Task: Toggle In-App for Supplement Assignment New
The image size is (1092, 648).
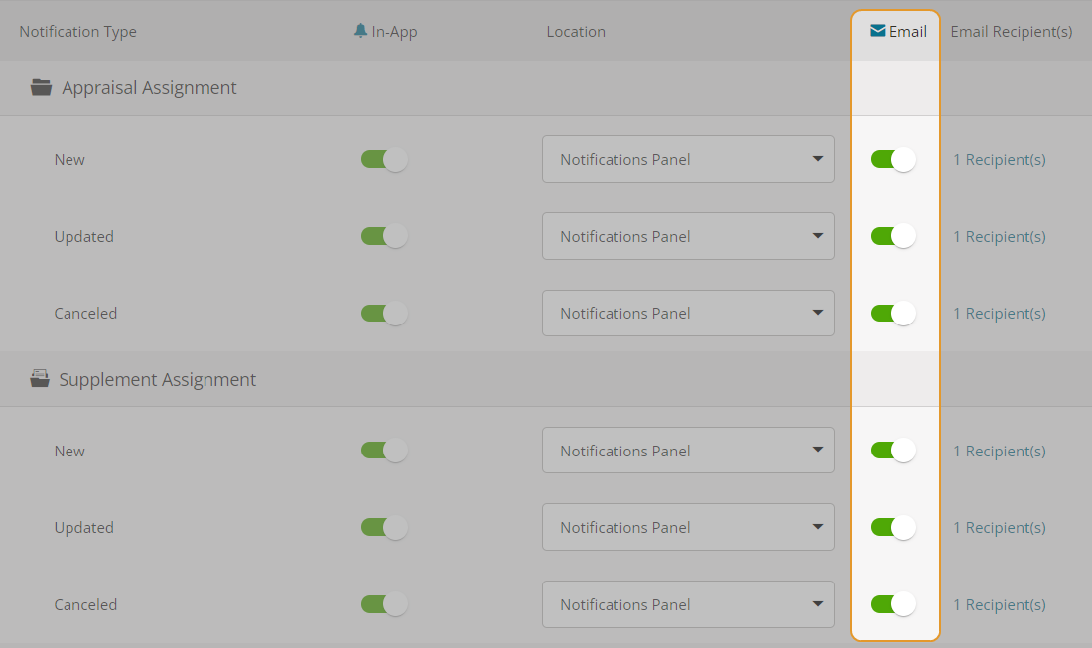Action: click(x=384, y=451)
